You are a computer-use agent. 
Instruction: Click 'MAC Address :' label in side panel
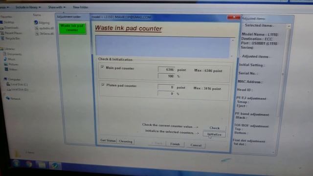tap(250, 82)
